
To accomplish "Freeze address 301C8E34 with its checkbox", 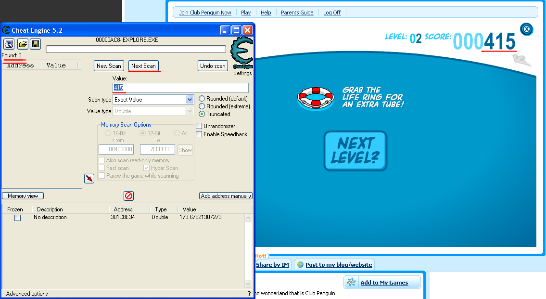I will (18, 218).
